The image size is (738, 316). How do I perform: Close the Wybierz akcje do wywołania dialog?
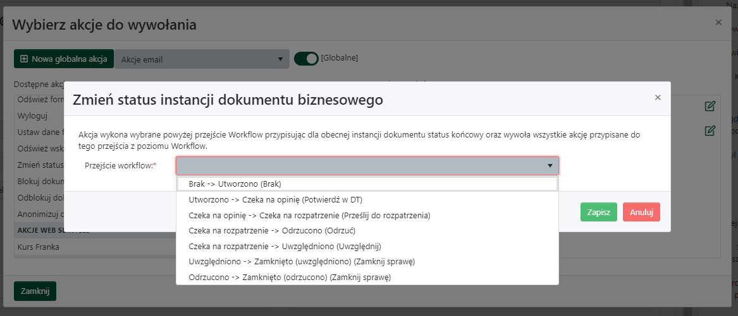pyautogui.click(x=718, y=22)
